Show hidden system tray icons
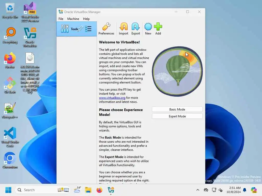Viewport: 262px width, 196px height. (198, 190)
